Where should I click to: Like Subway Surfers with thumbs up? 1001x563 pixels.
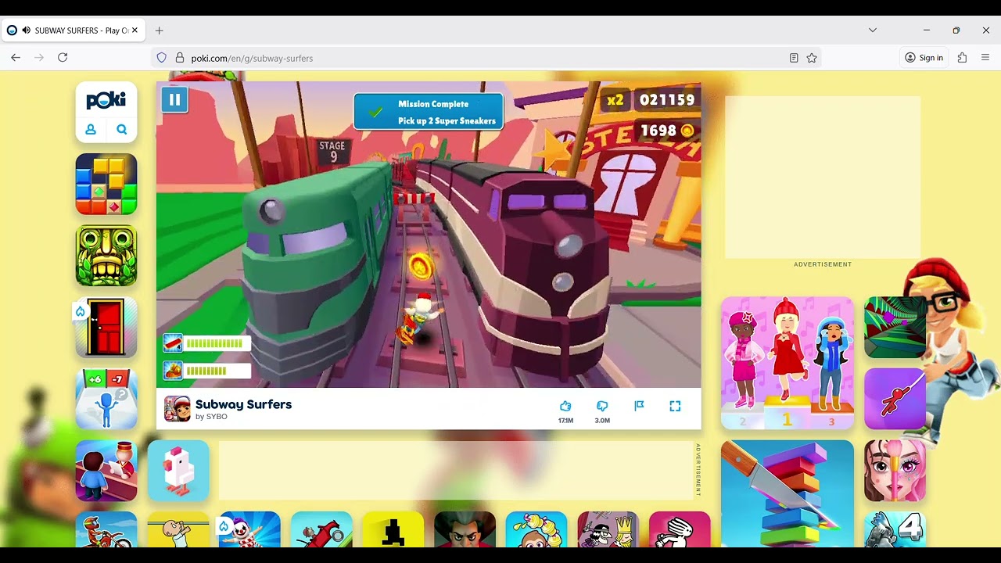tap(565, 407)
